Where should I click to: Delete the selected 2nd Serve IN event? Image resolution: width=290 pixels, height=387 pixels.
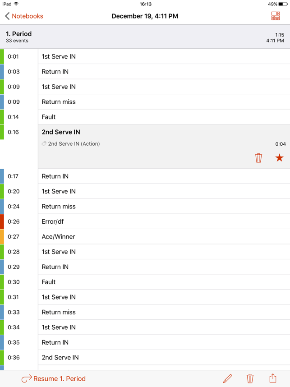(258, 158)
